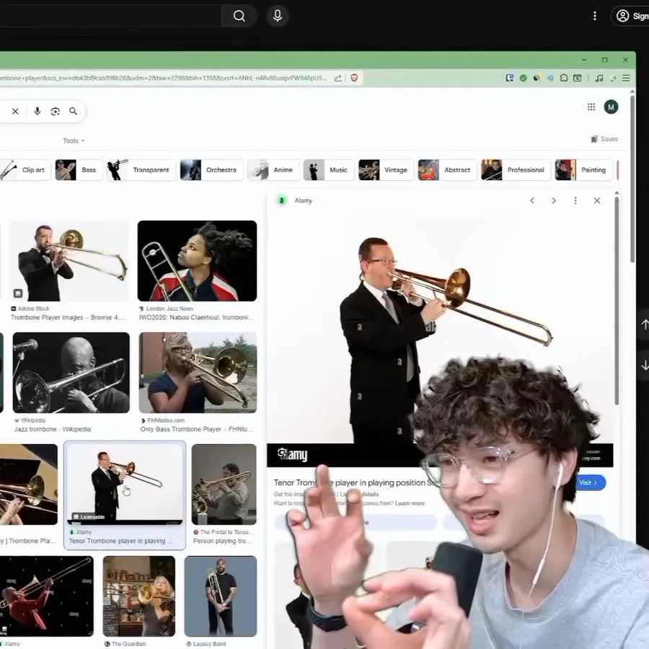Select the Bass filter chip
Screen dimensions: 649x649
(79, 169)
